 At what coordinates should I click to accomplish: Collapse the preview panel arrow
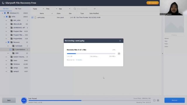pyautogui.click(x=162, y=54)
